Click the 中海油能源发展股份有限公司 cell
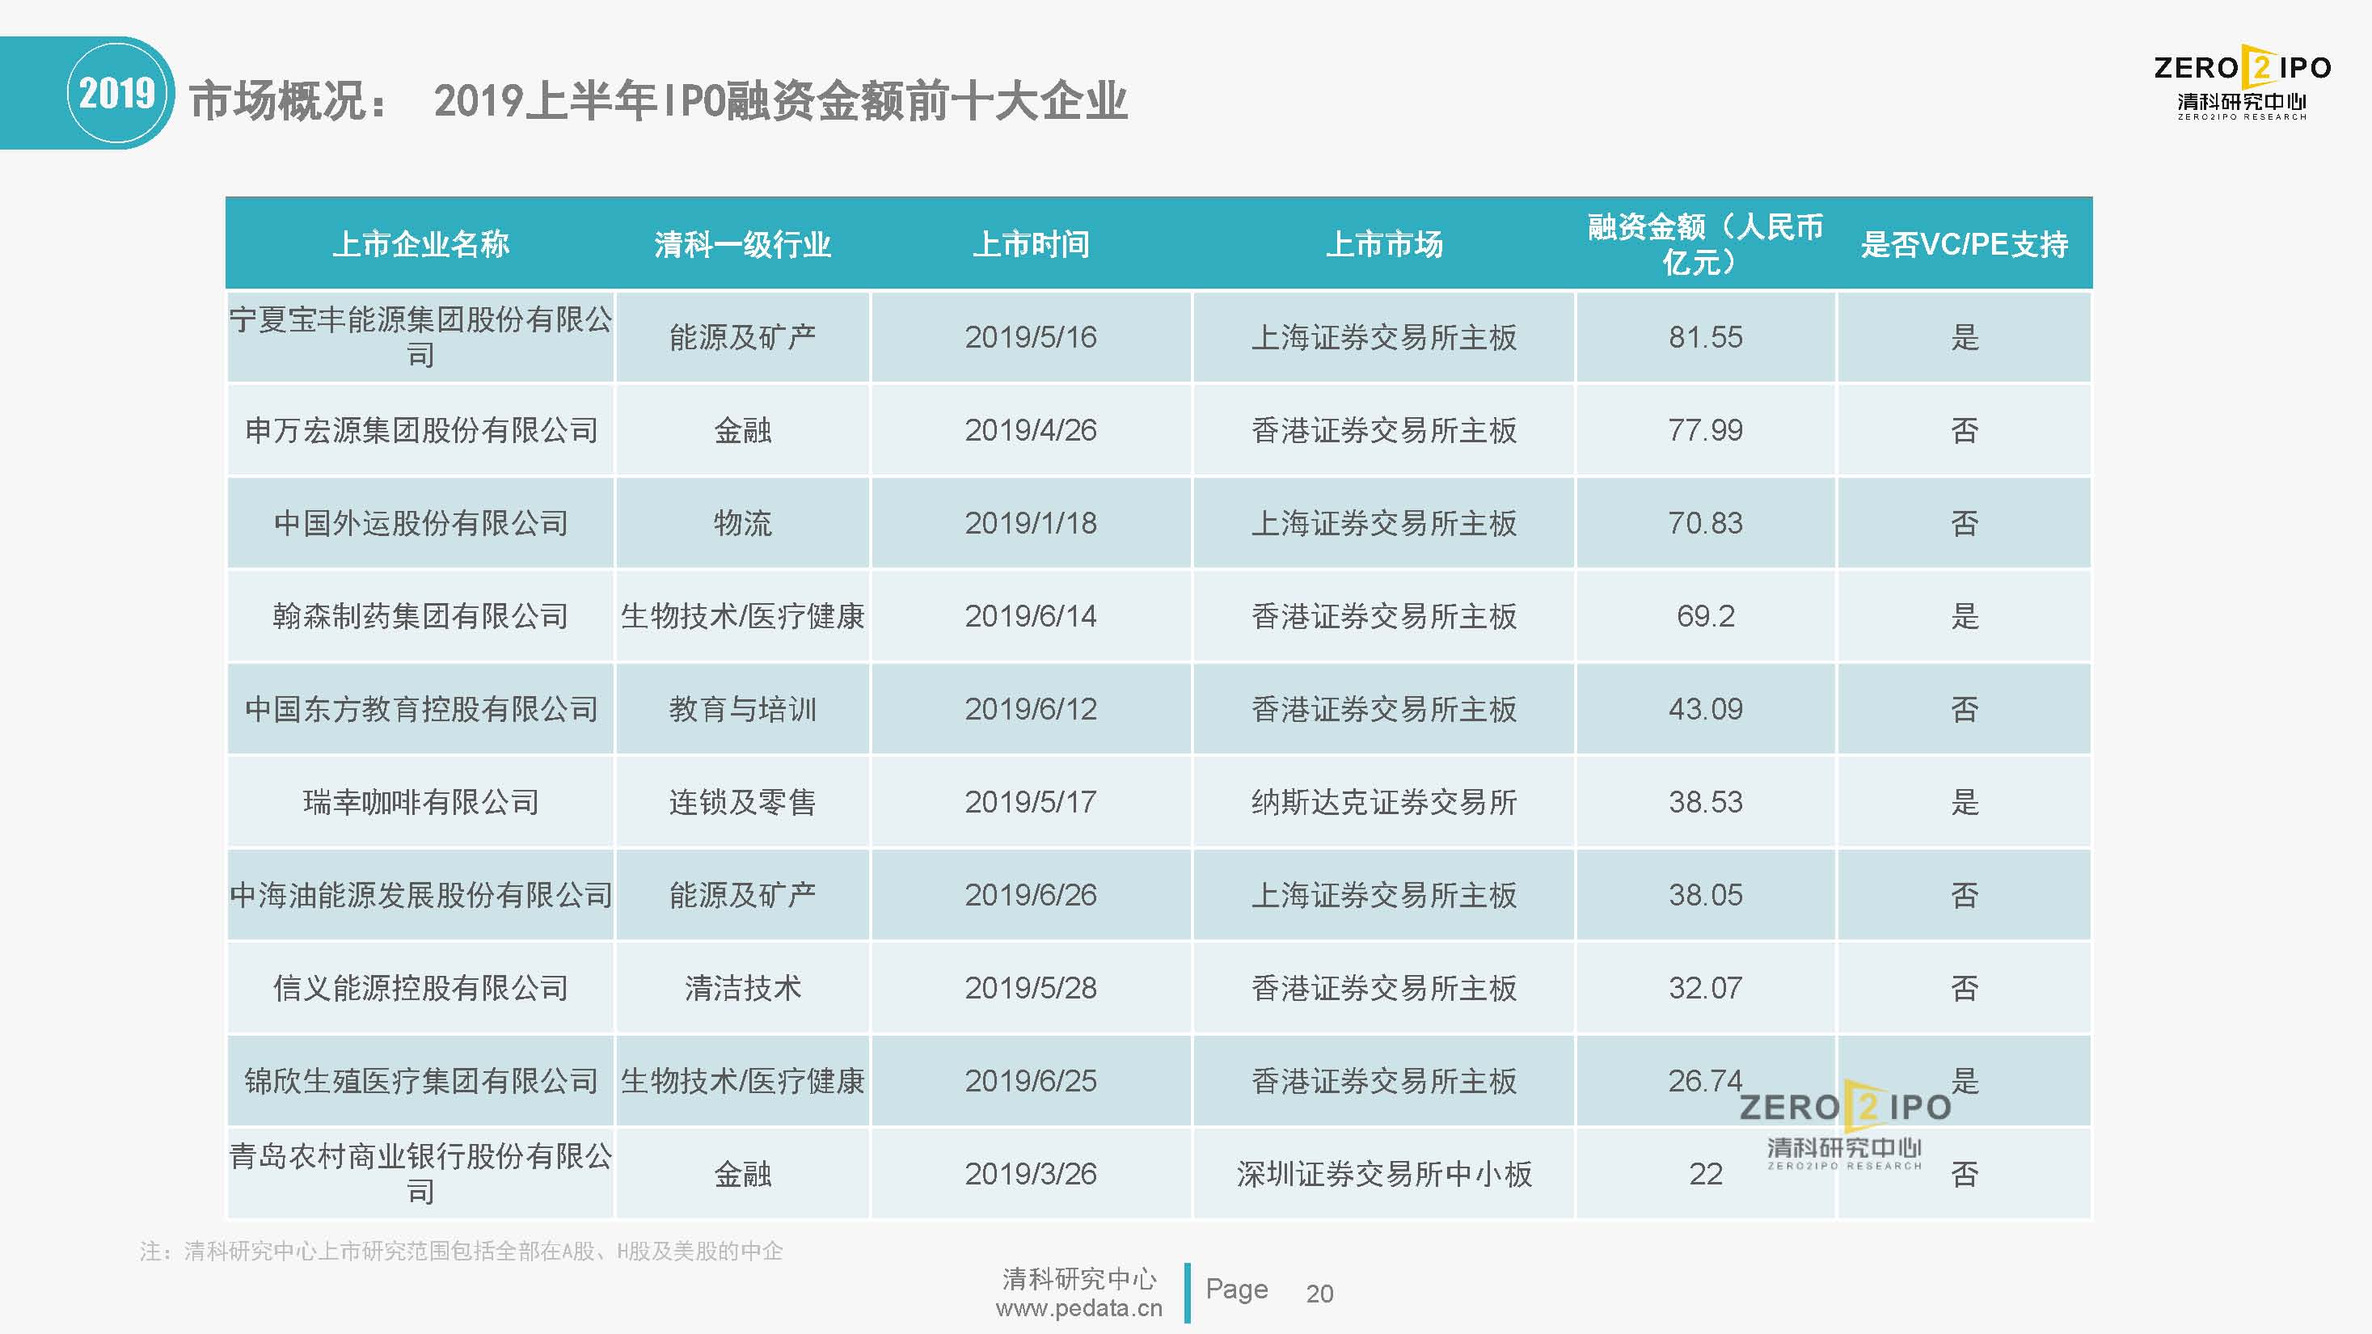The width and height of the screenshot is (2372, 1334). pyautogui.click(x=421, y=895)
